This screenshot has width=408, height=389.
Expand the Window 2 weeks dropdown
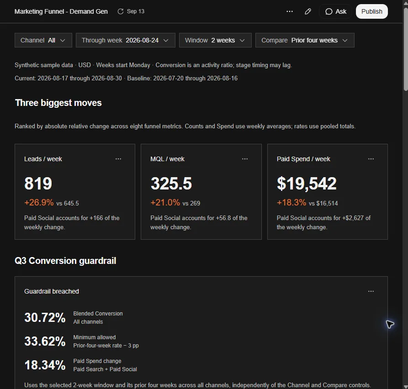coord(215,40)
